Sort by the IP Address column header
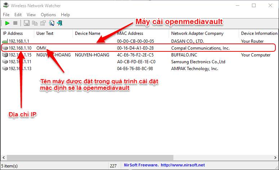This screenshot has height=170, width=279. pos(17,33)
